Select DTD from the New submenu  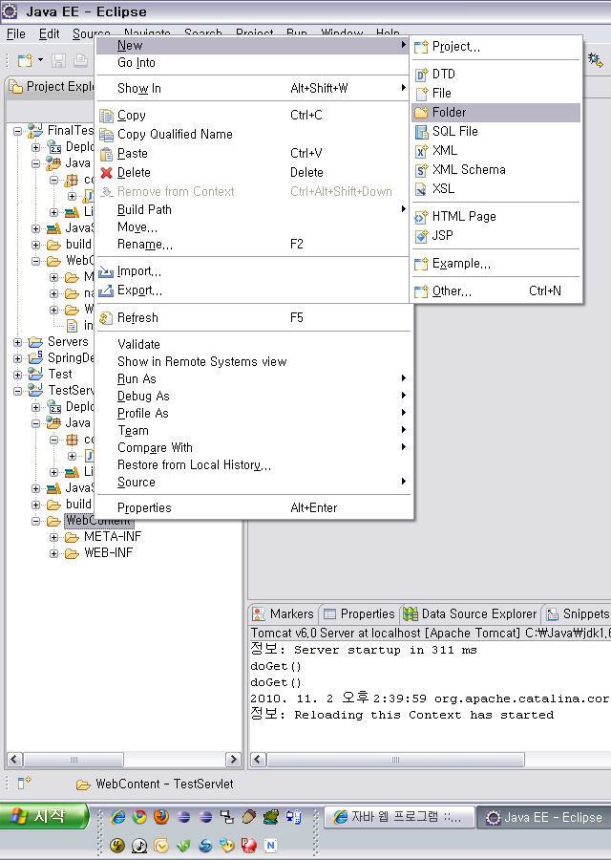coord(495,74)
